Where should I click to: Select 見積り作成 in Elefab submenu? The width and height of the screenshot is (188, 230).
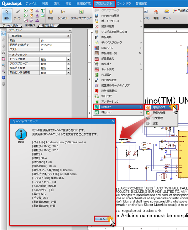click(161, 107)
